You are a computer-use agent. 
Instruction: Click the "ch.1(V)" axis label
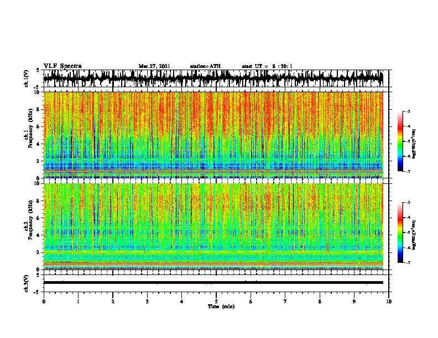tap(27, 78)
